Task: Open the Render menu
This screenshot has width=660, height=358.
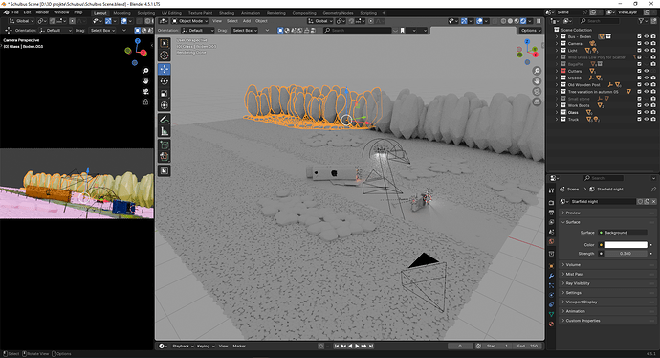Action: point(42,12)
